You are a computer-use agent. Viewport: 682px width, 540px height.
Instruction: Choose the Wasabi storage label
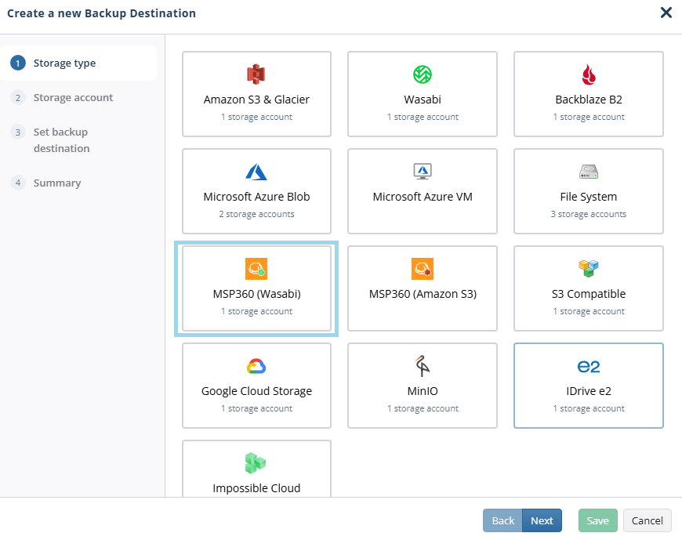[423, 100]
